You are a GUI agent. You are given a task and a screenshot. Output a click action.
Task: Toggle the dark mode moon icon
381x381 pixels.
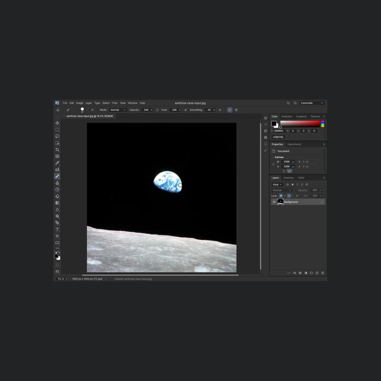[288, 103]
